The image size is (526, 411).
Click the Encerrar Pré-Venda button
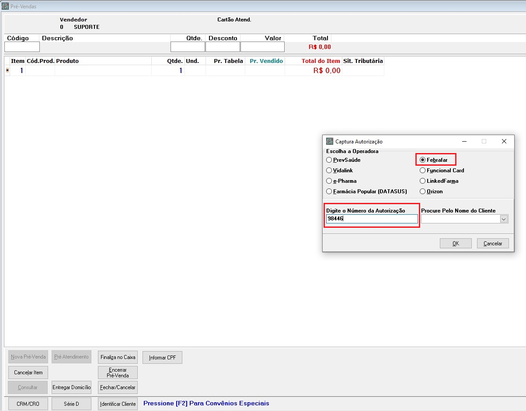point(118,373)
